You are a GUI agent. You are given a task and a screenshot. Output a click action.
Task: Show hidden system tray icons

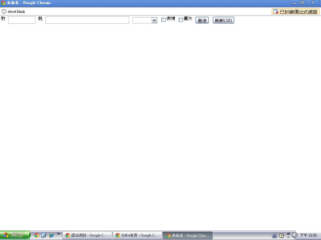click(295, 235)
